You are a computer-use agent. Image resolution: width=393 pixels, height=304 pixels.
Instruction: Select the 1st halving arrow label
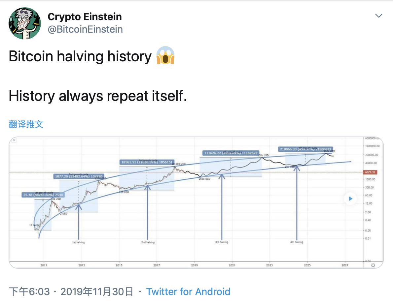tap(78, 242)
